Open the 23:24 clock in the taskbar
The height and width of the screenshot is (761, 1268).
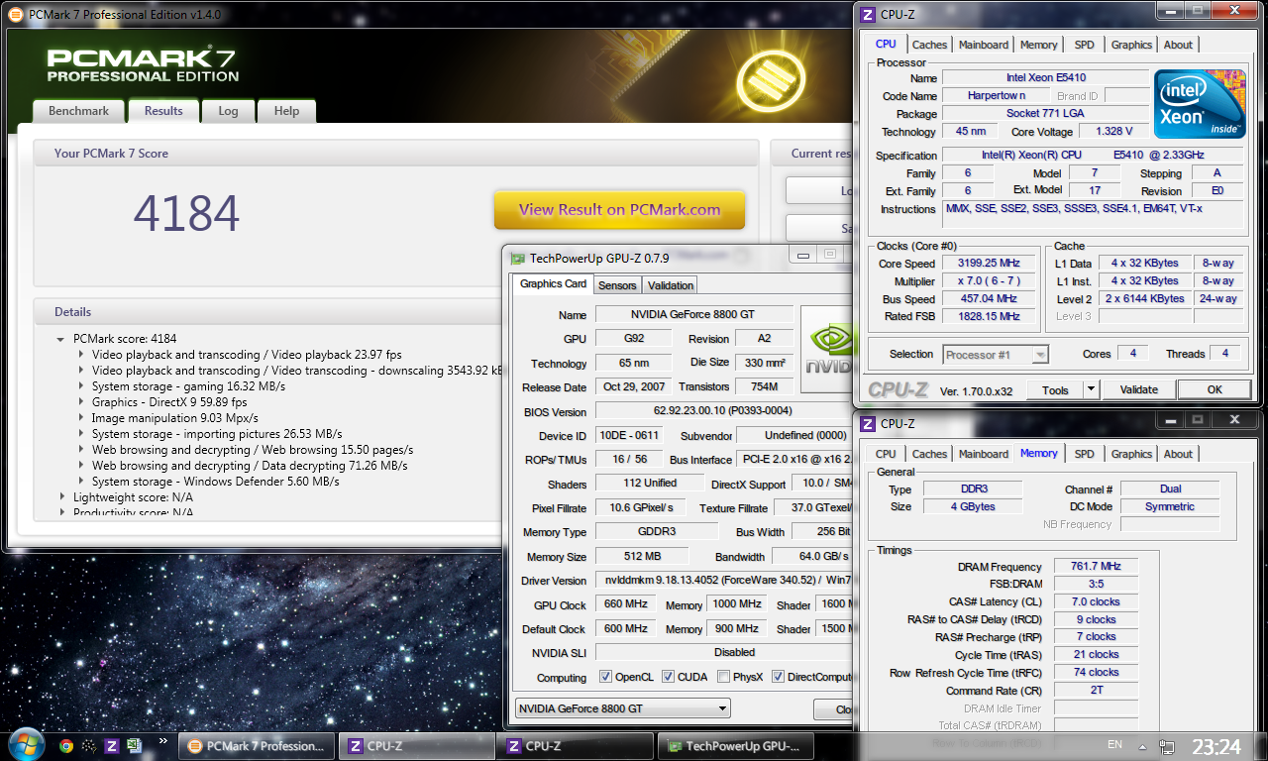[1215, 746]
